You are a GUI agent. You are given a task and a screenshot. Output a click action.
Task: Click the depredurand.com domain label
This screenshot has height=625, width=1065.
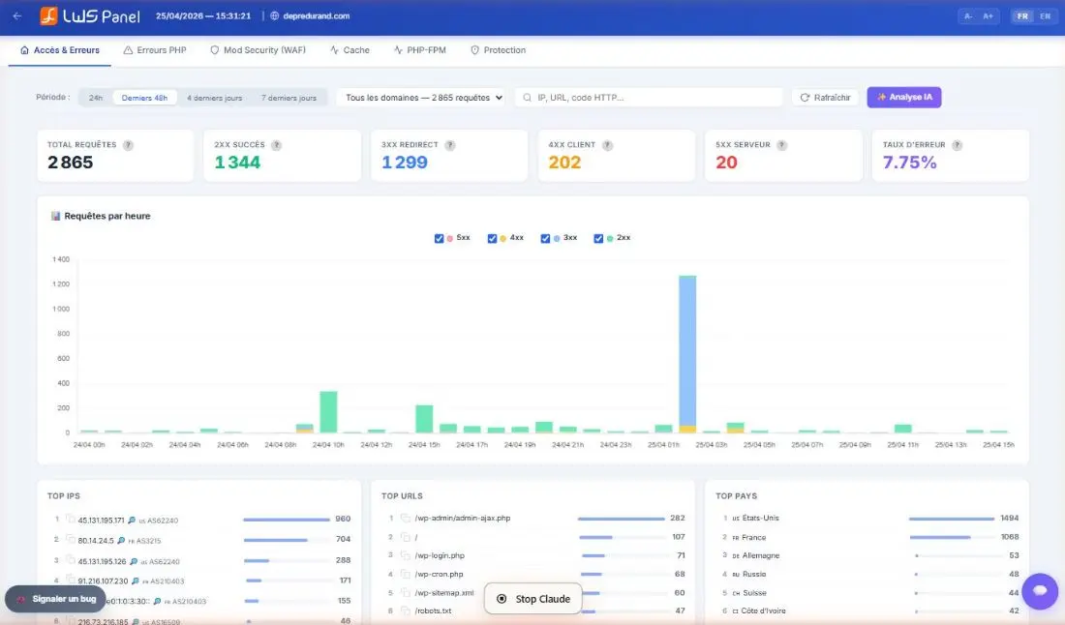pyautogui.click(x=316, y=15)
